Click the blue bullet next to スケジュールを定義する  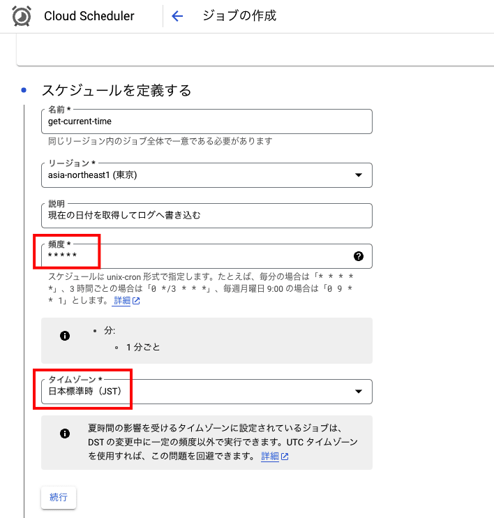pyautogui.click(x=24, y=90)
